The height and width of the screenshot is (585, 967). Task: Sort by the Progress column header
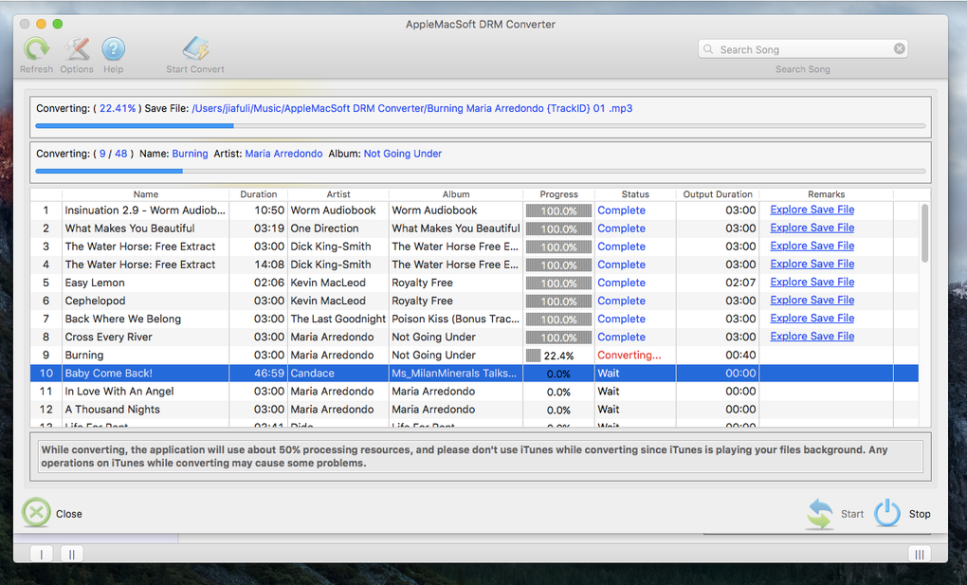[x=558, y=193]
